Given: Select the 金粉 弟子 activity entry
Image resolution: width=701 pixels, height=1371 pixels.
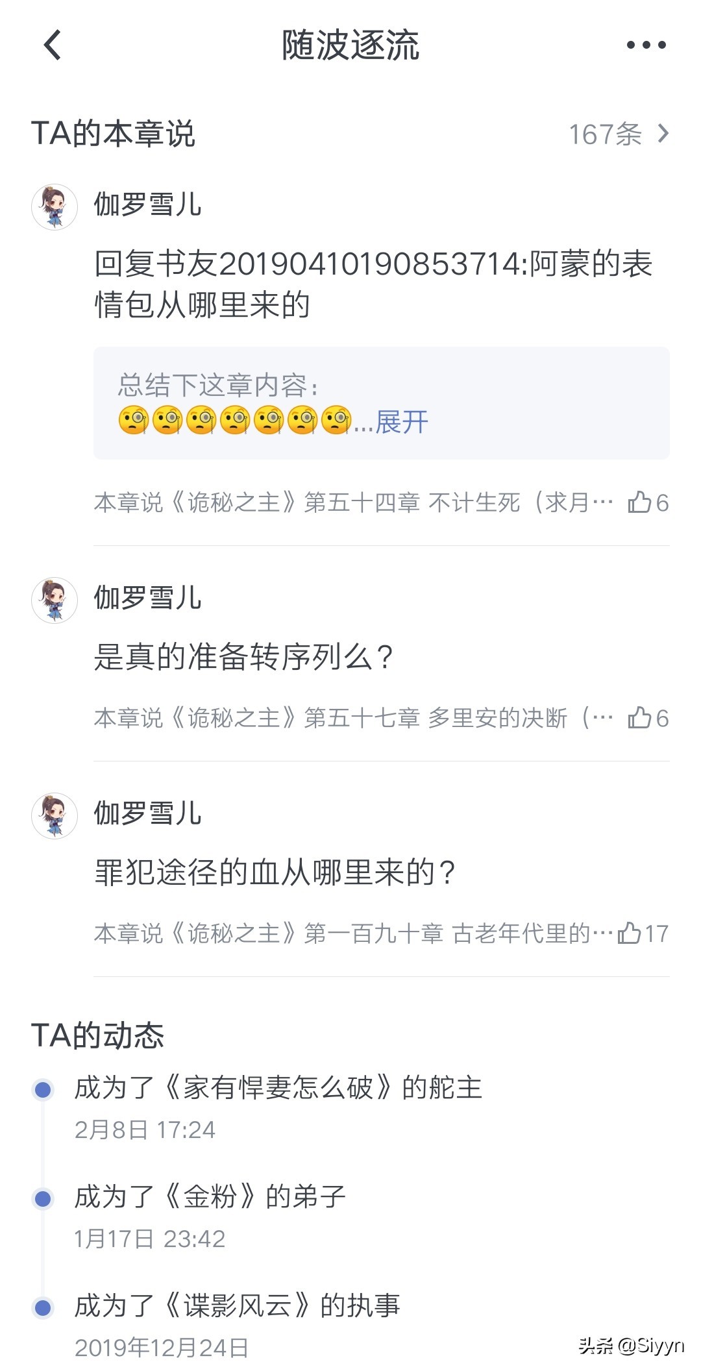Looking at the screenshot, I should (x=210, y=1197).
